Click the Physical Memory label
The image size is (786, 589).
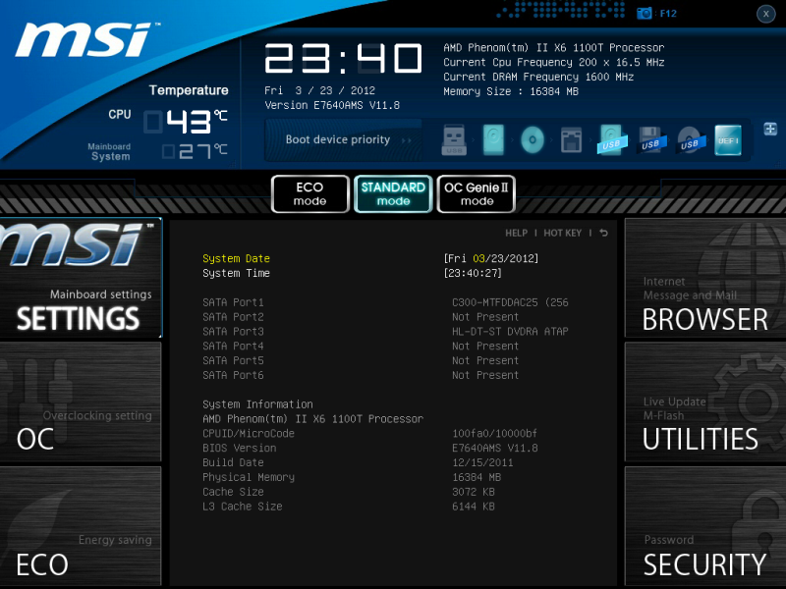point(249,477)
